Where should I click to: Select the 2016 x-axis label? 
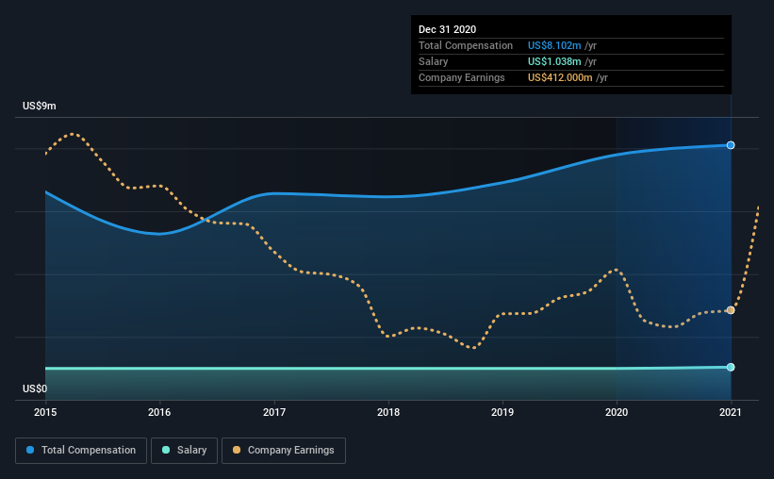(x=159, y=412)
